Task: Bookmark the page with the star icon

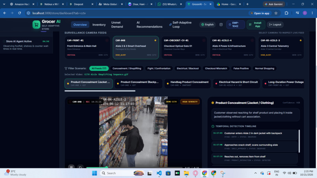Action: [276, 13]
